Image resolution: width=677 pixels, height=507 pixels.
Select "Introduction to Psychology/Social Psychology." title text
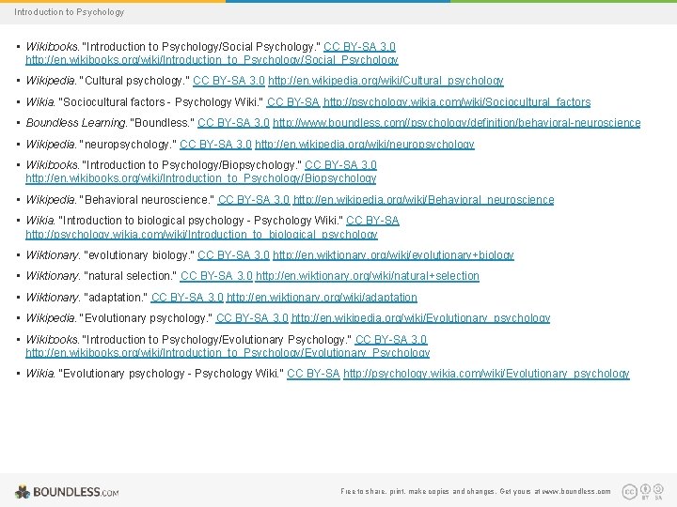[201, 47]
